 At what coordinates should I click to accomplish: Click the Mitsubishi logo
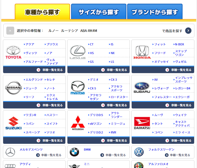[78, 123]
